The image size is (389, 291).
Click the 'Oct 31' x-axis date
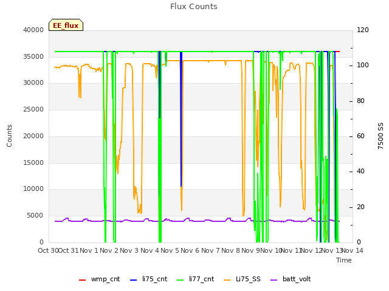tap(68, 250)
